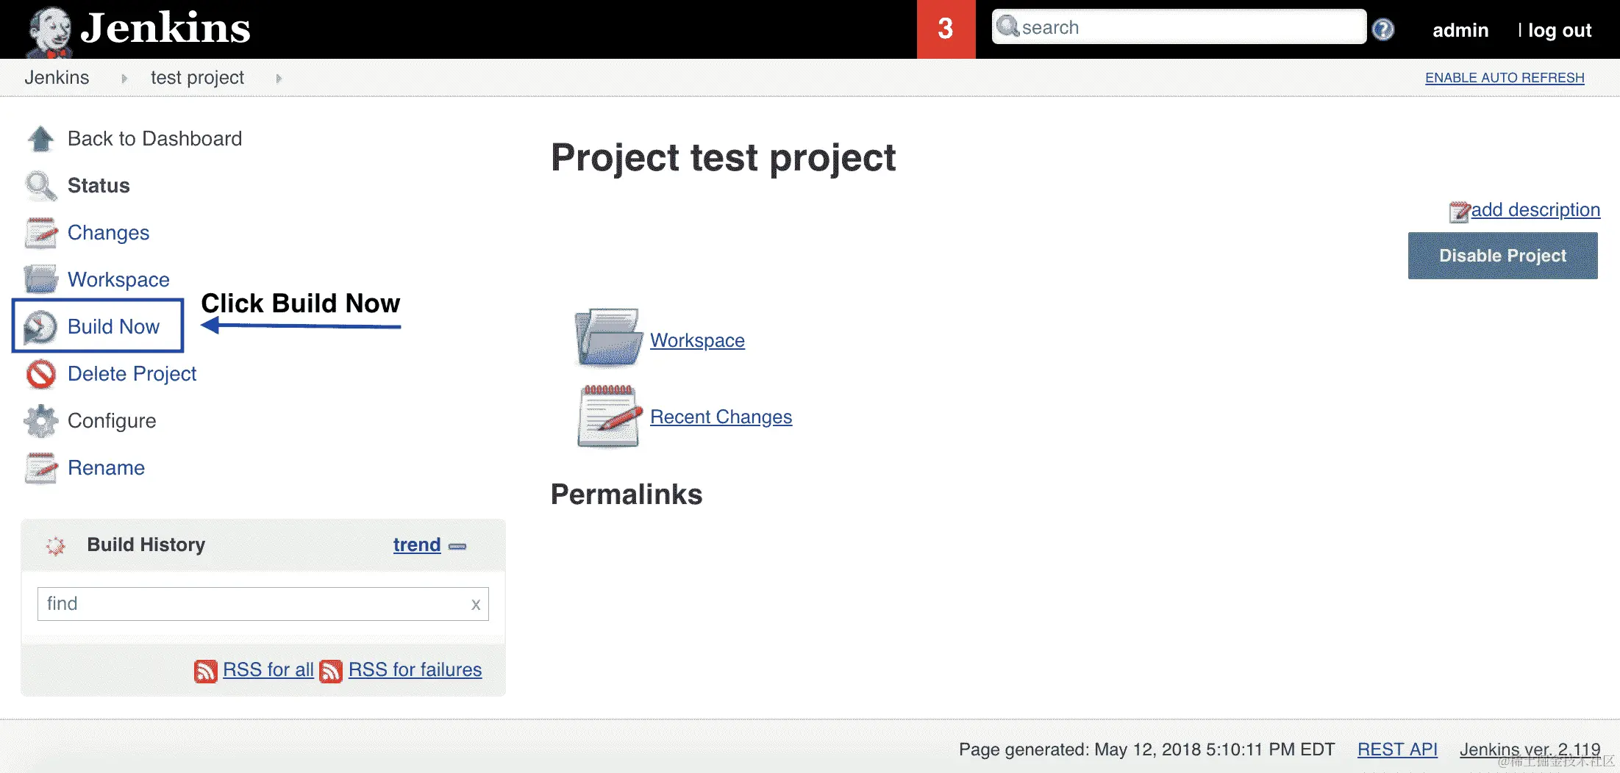1620x773 pixels.
Task: Open the RSS for all link
Action: [x=268, y=669]
